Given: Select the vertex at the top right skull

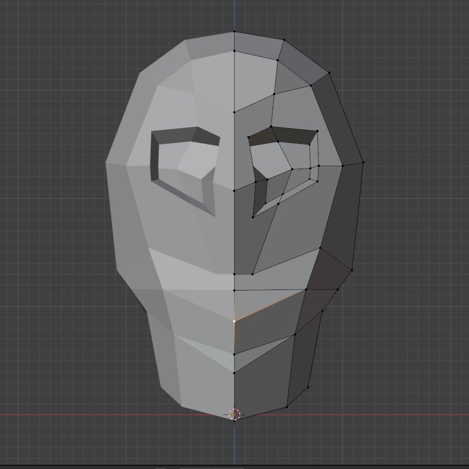Looking at the screenshot, I should pyautogui.click(x=284, y=39).
